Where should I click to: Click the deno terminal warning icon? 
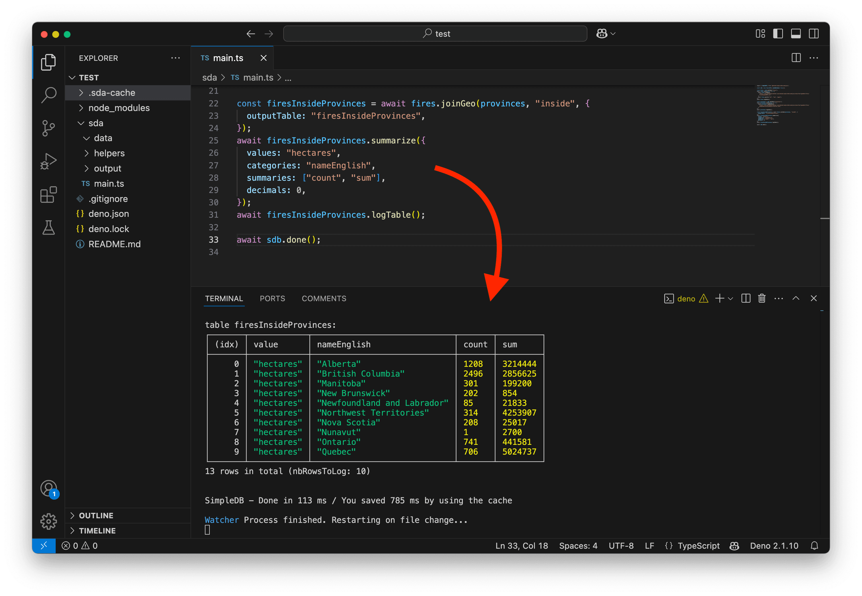point(704,298)
